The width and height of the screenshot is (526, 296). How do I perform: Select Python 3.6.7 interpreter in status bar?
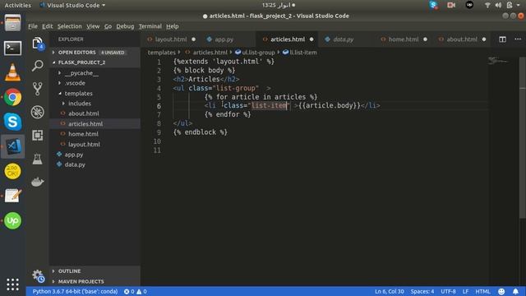(75, 291)
